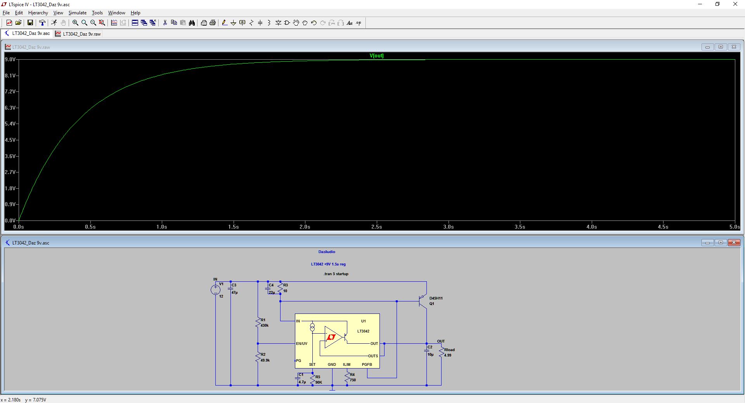
Task: Click the Open file folder icon
Action: [18, 23]
